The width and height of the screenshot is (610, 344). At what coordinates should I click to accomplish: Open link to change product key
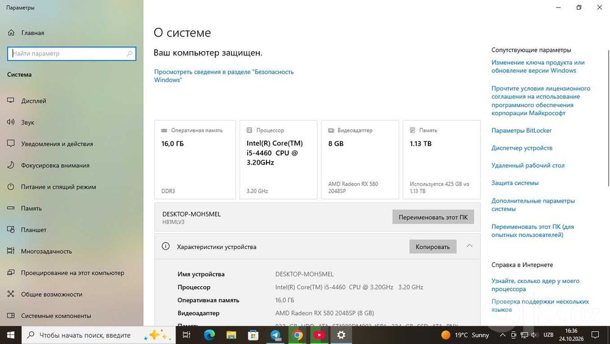pyautogui.click(x=537, y=66)
